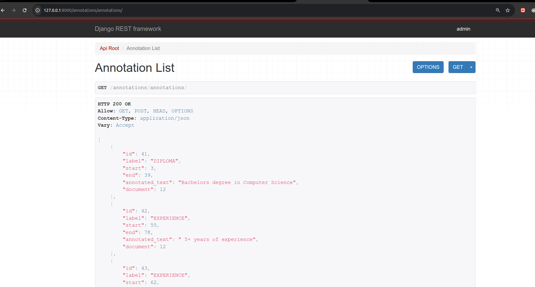
Task: Click the browser forward arrow
Action: (x=14, y=10)
